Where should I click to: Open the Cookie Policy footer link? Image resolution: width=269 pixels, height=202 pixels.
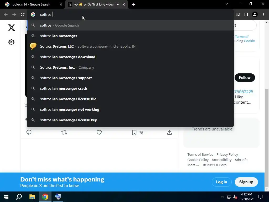pos(198,160)
